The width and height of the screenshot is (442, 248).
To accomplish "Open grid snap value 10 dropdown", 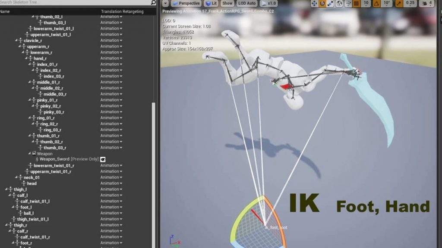I will [366, 3].
